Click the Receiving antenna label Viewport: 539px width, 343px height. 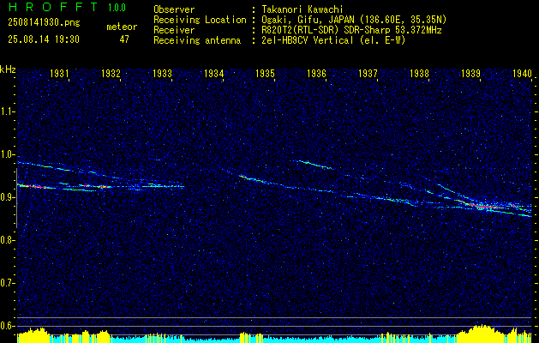[197, 40]
